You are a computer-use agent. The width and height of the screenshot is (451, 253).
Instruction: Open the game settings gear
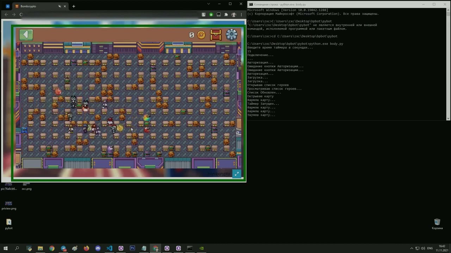click(231, 34)
